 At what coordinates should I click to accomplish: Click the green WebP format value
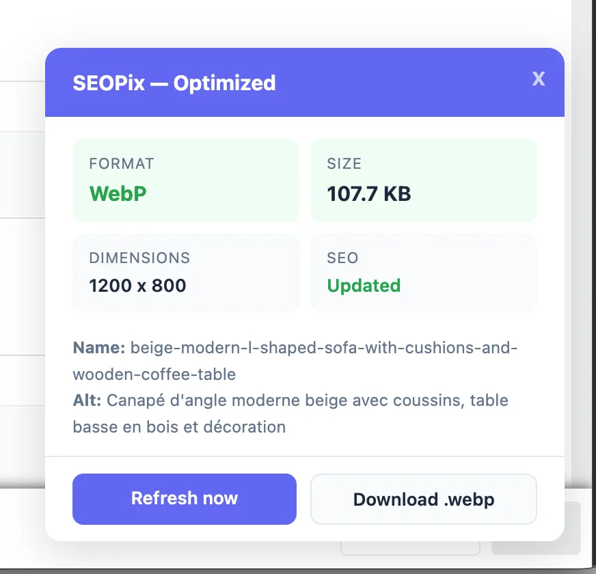(x=118, y=194)
